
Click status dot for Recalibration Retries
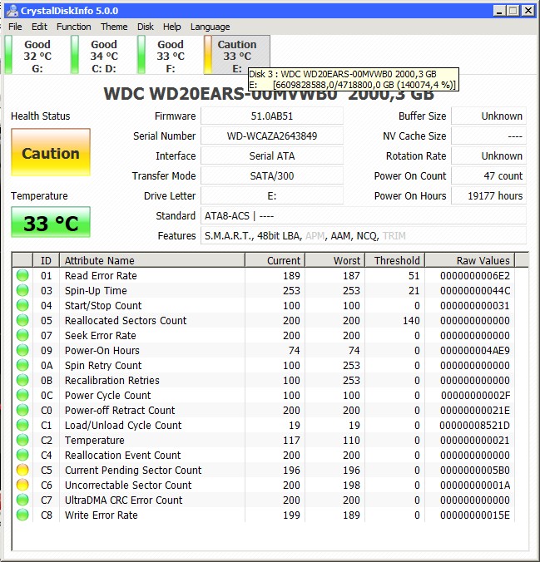coord(22,380)
